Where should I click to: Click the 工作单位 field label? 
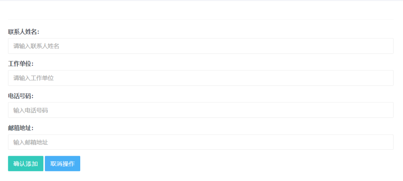[21, 64]
